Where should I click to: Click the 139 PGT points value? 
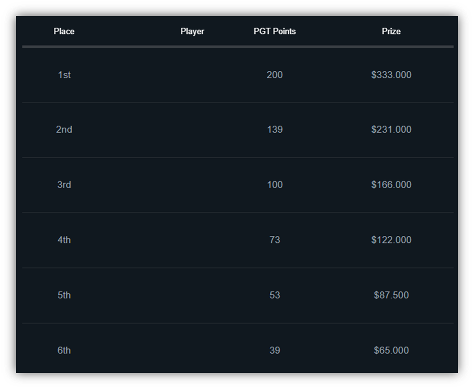pos(274,130)
